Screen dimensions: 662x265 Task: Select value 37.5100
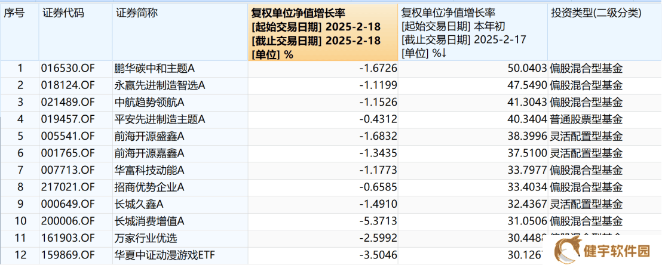pos(528,153)
